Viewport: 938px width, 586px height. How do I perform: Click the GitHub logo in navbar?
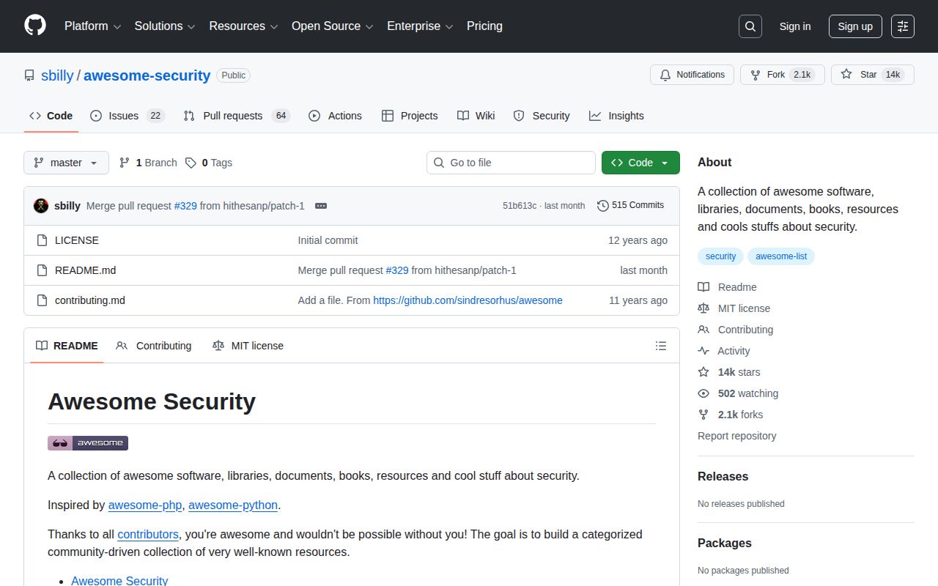(34, 26)
